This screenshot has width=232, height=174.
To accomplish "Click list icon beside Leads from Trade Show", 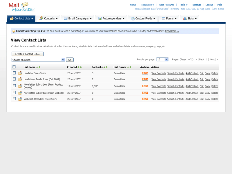I will point(20,79).
